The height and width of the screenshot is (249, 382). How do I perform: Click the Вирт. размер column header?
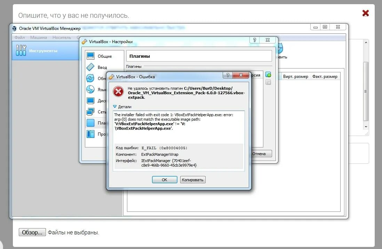click(295, 77)
